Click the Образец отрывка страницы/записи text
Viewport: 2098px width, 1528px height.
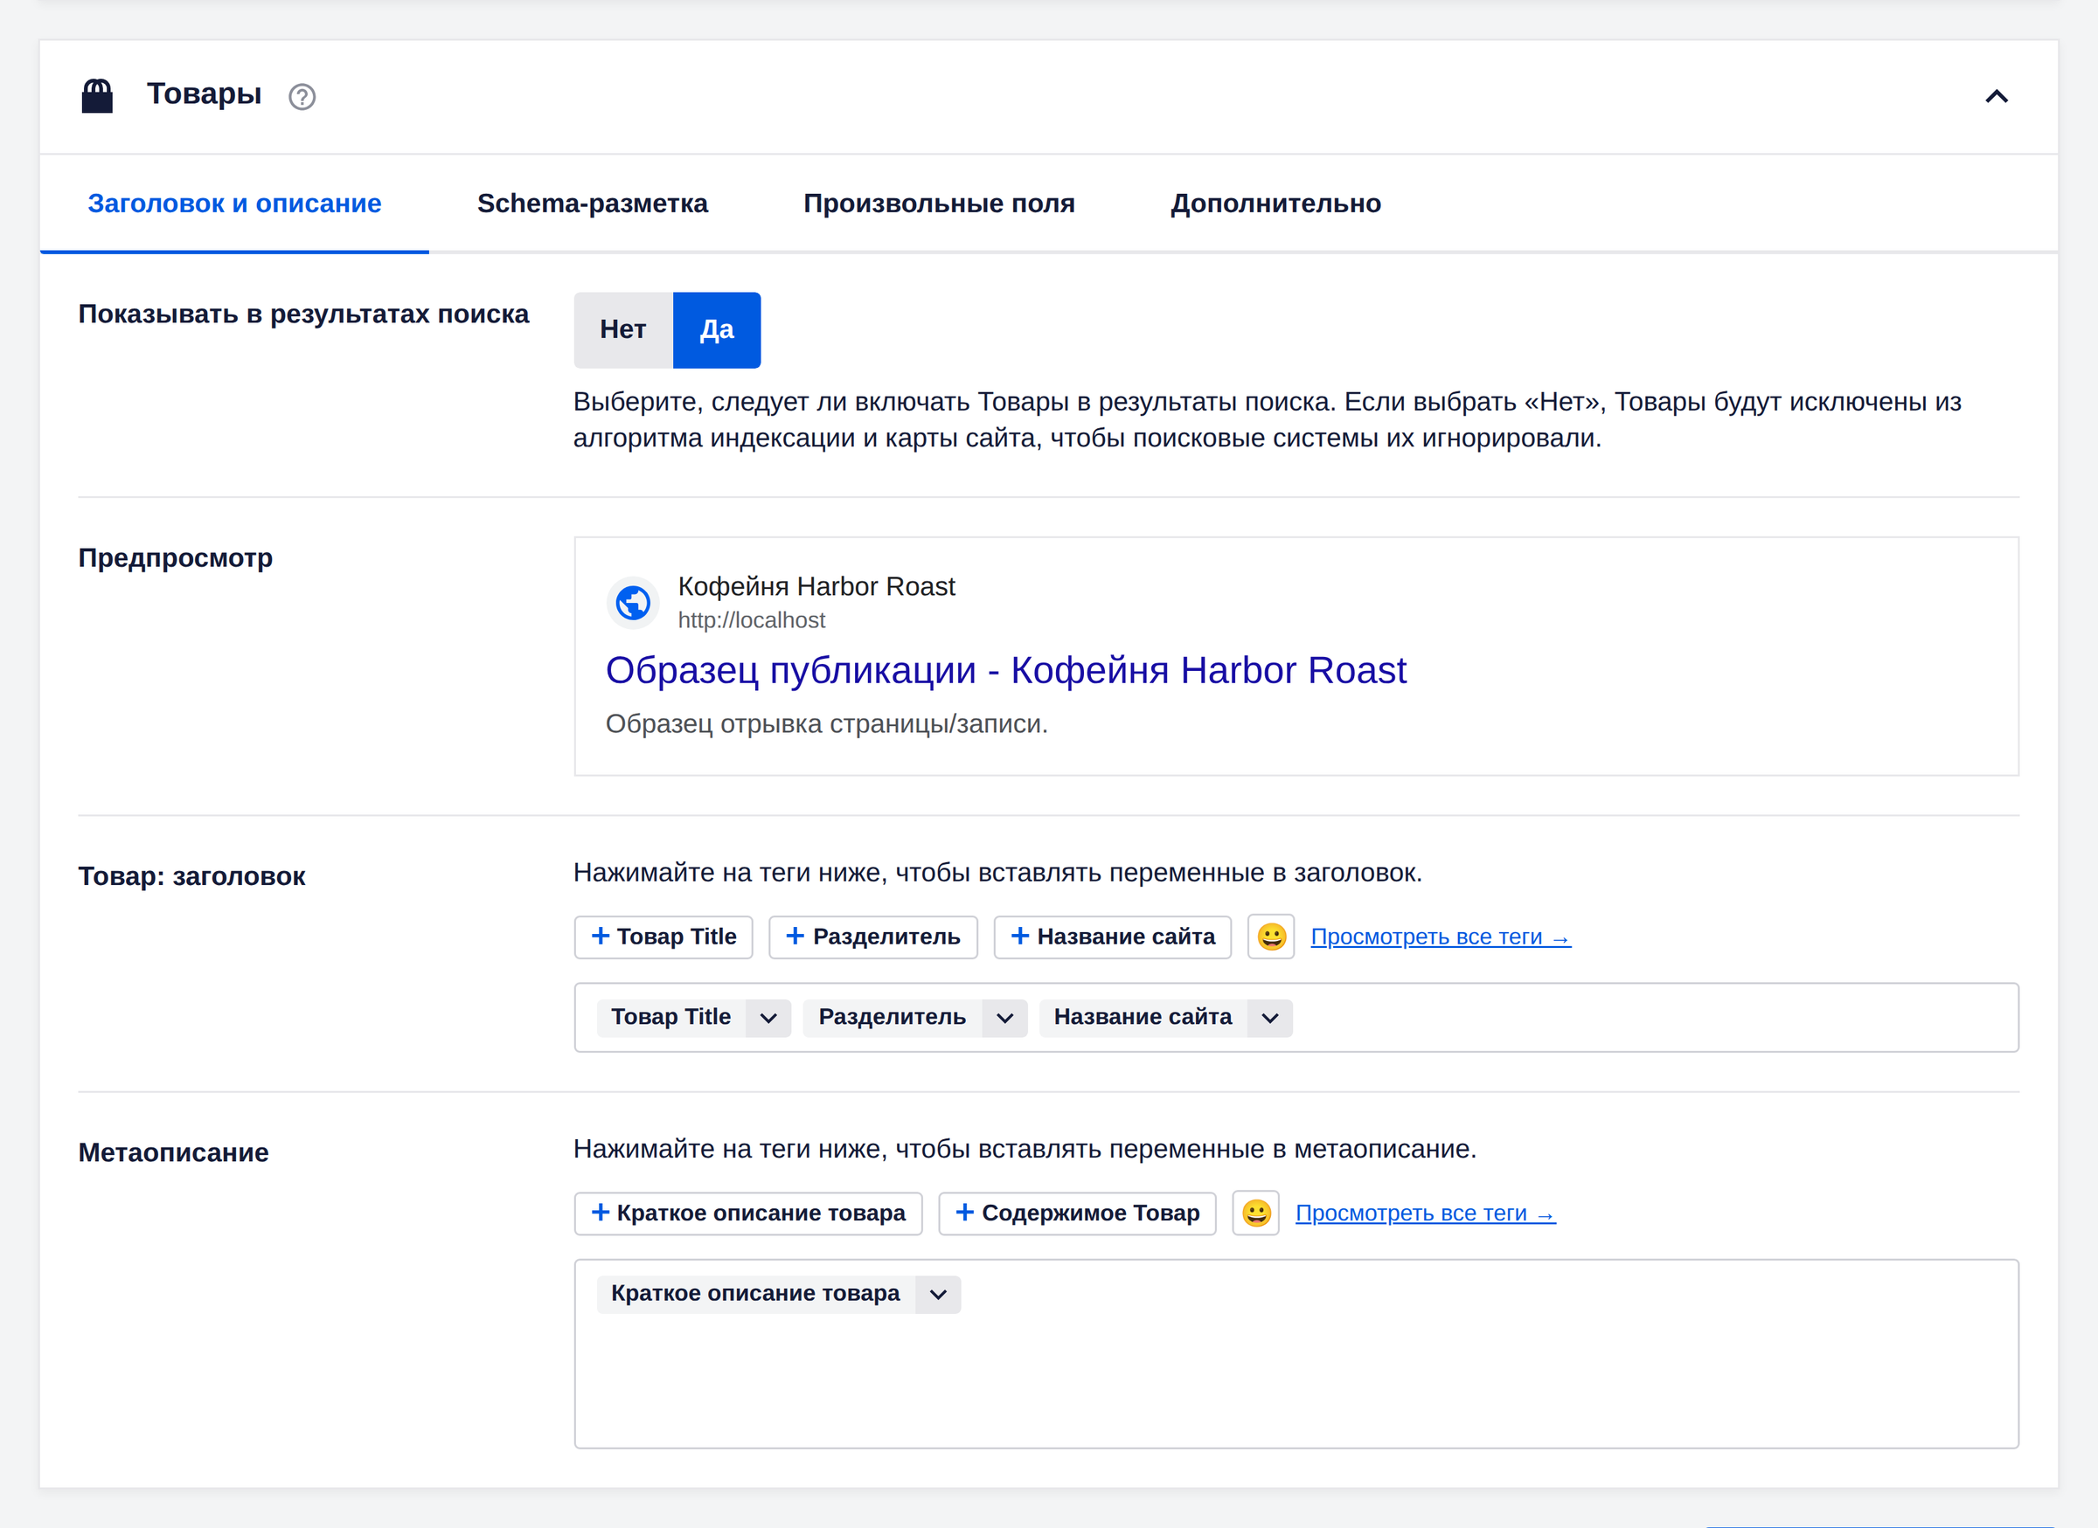826,723
